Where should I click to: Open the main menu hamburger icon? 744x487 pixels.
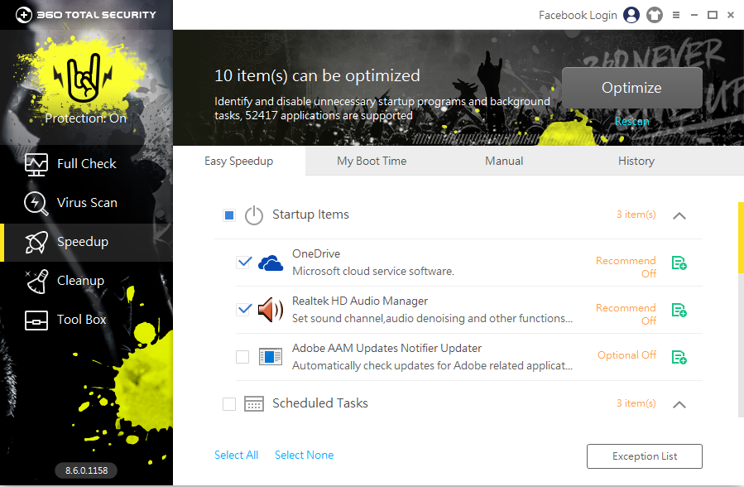[676, 15]
